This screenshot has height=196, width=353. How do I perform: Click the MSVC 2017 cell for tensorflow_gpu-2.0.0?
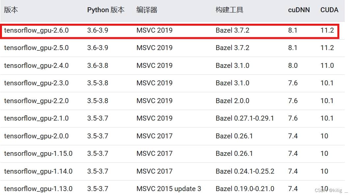[x=154, y=136]
